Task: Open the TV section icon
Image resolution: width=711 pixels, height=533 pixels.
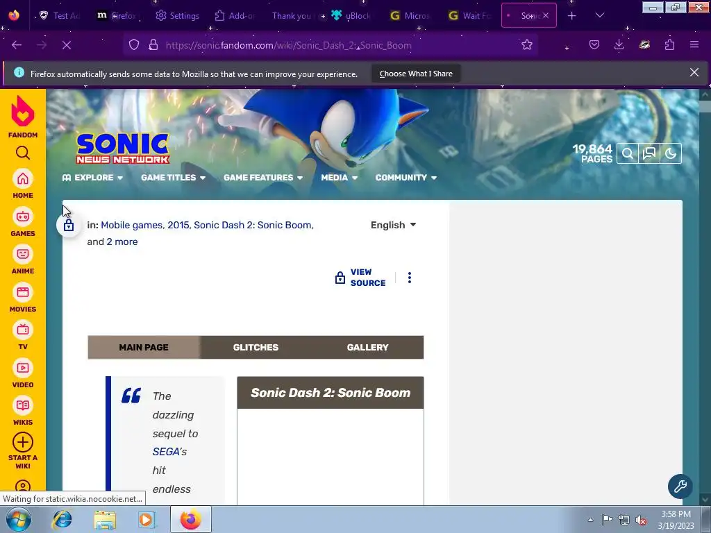Action: pyautogui.click(x=23, y=330)
